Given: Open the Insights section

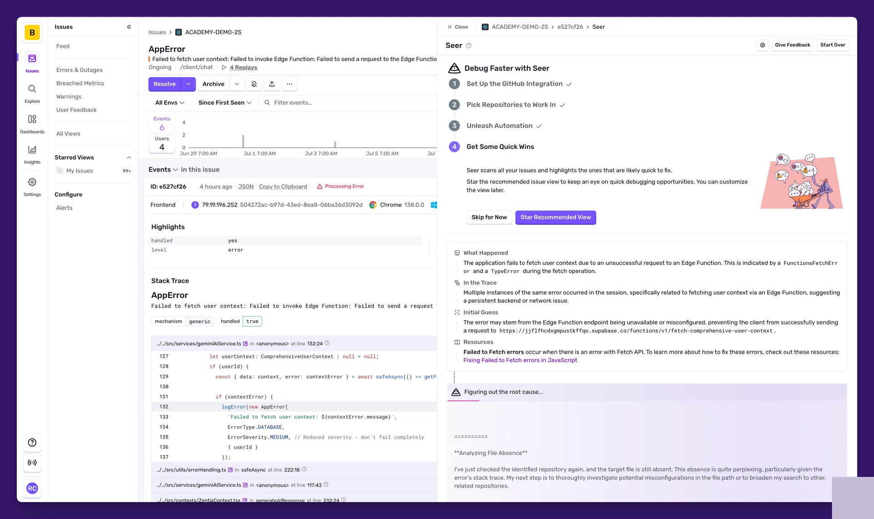Looking at the screenshot, I should click(32, 154).
